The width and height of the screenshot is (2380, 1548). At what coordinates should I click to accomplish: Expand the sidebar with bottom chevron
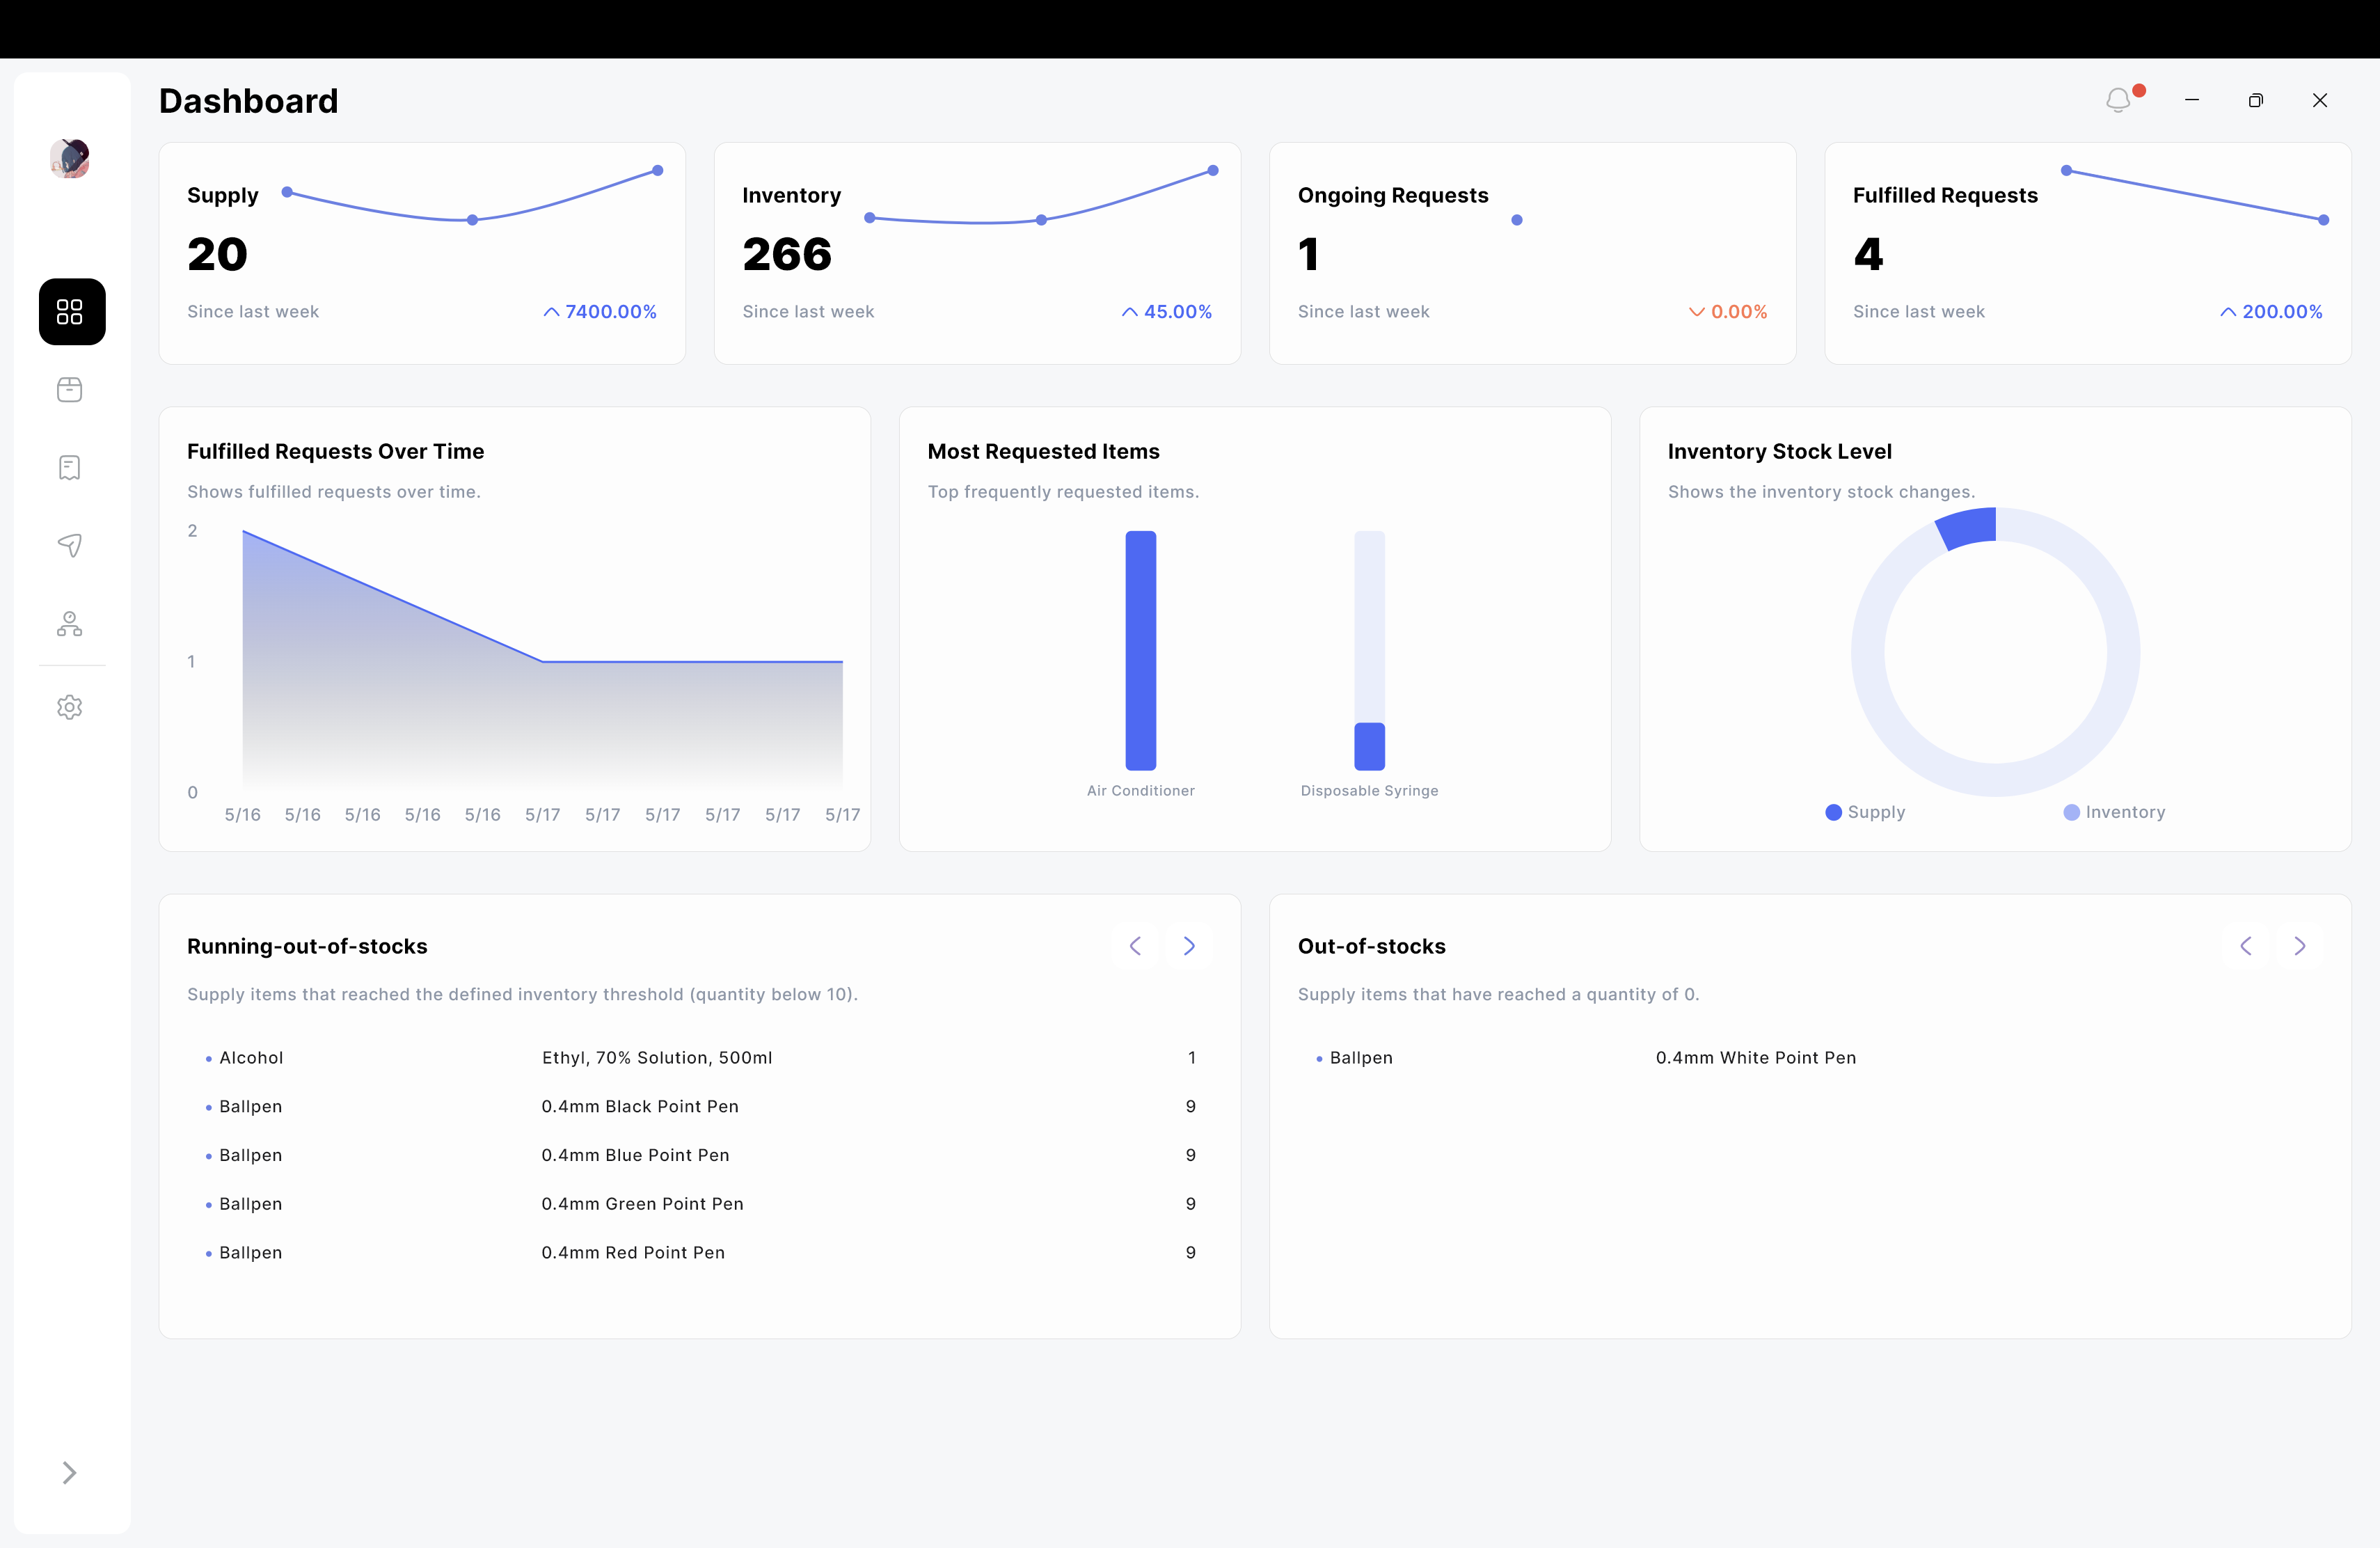[x=69, y=1472]
